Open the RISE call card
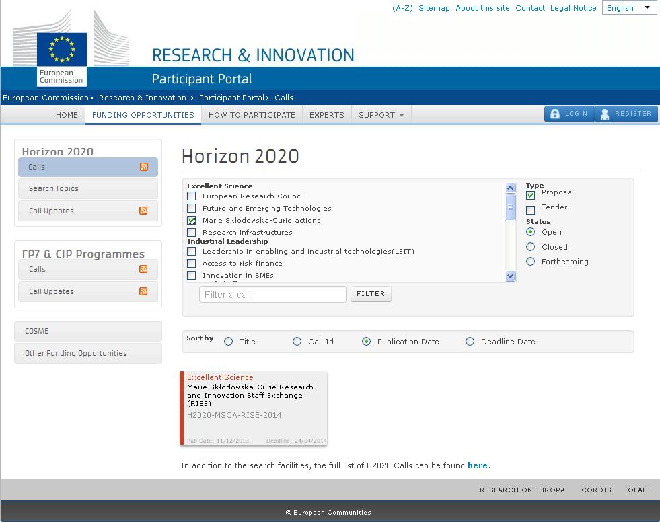The height and width of the screenshot is (522, 660). (x=254, y=408)
